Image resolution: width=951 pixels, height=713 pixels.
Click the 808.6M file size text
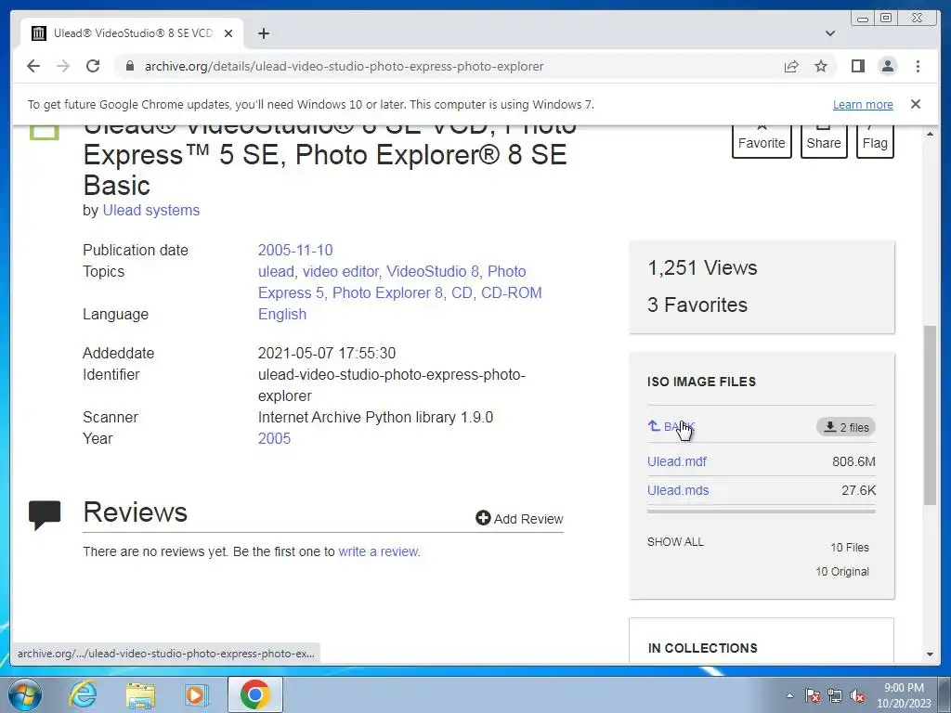tap(853, 461)
